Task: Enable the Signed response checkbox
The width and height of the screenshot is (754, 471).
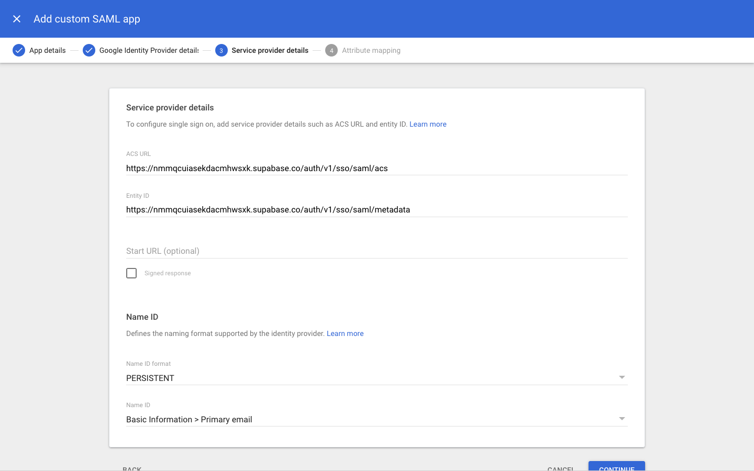Action: [131, 273]
